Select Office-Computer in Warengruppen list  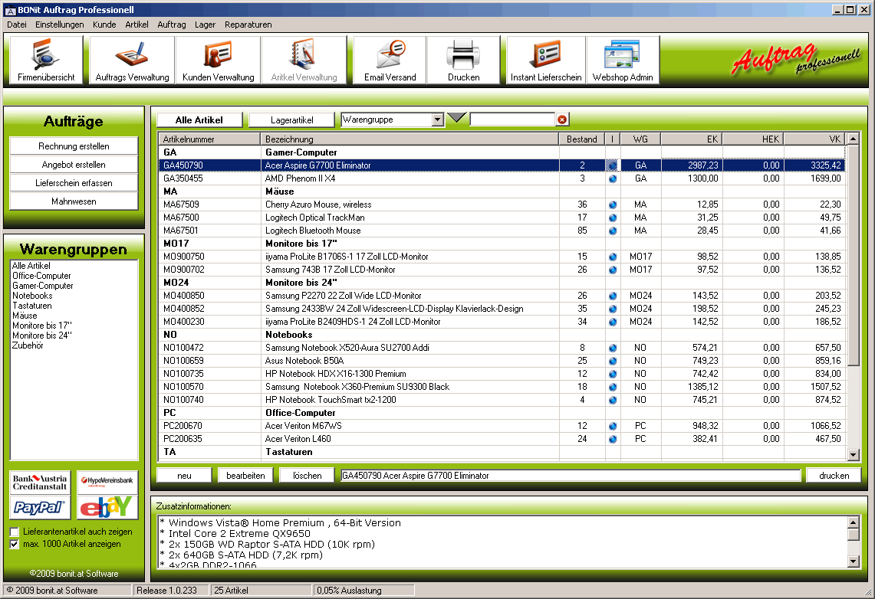pos(42,276)
